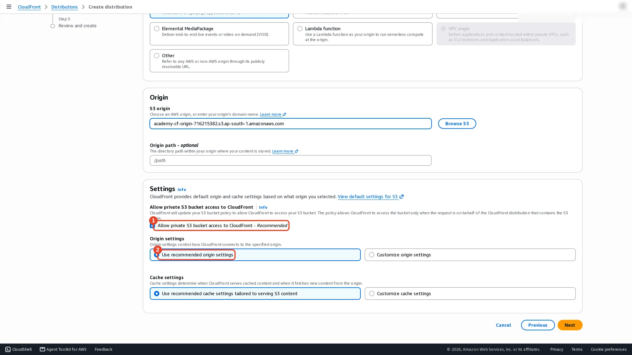Click Previous button
The width and height of the screenshot is (632, 355).
538,325
